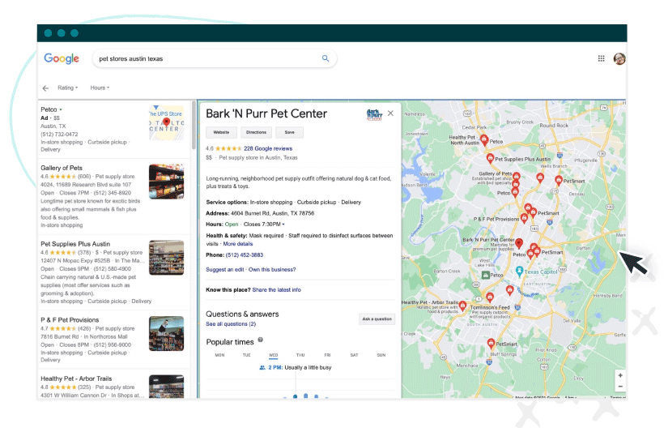Viewport: 664px width, 432px height.
Task: Click the Directions button
Action: tap(256, 132)
